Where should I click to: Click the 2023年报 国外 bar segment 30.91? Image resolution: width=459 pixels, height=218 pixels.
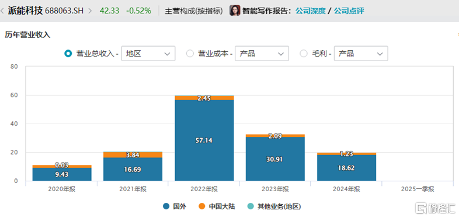tap(275, 159)
